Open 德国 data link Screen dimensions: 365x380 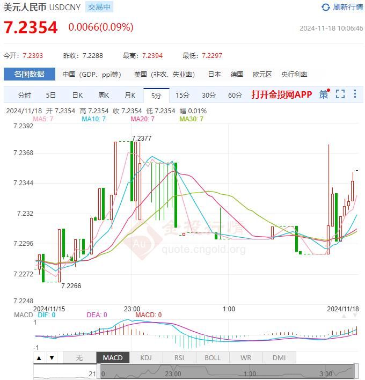(237, 75)
